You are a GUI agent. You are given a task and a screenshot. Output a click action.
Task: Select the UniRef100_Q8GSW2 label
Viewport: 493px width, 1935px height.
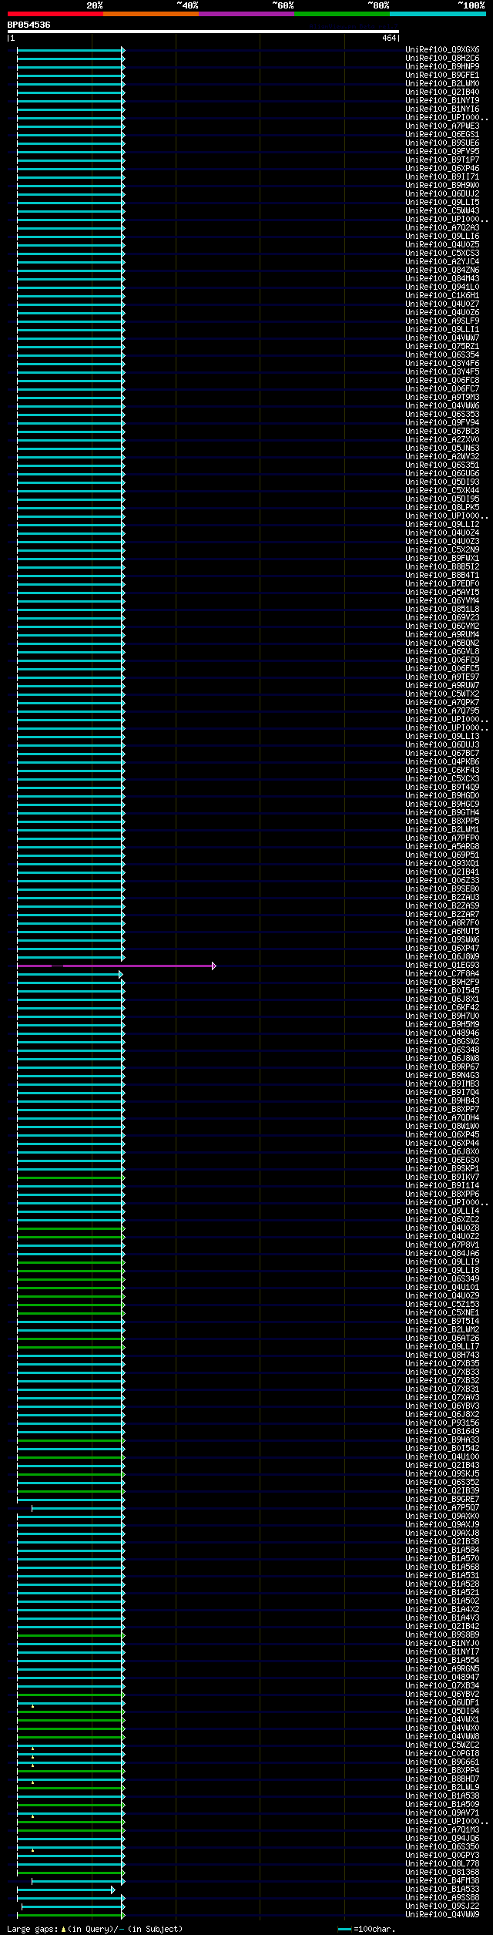pyautogui.click(x=442, y=1042)
